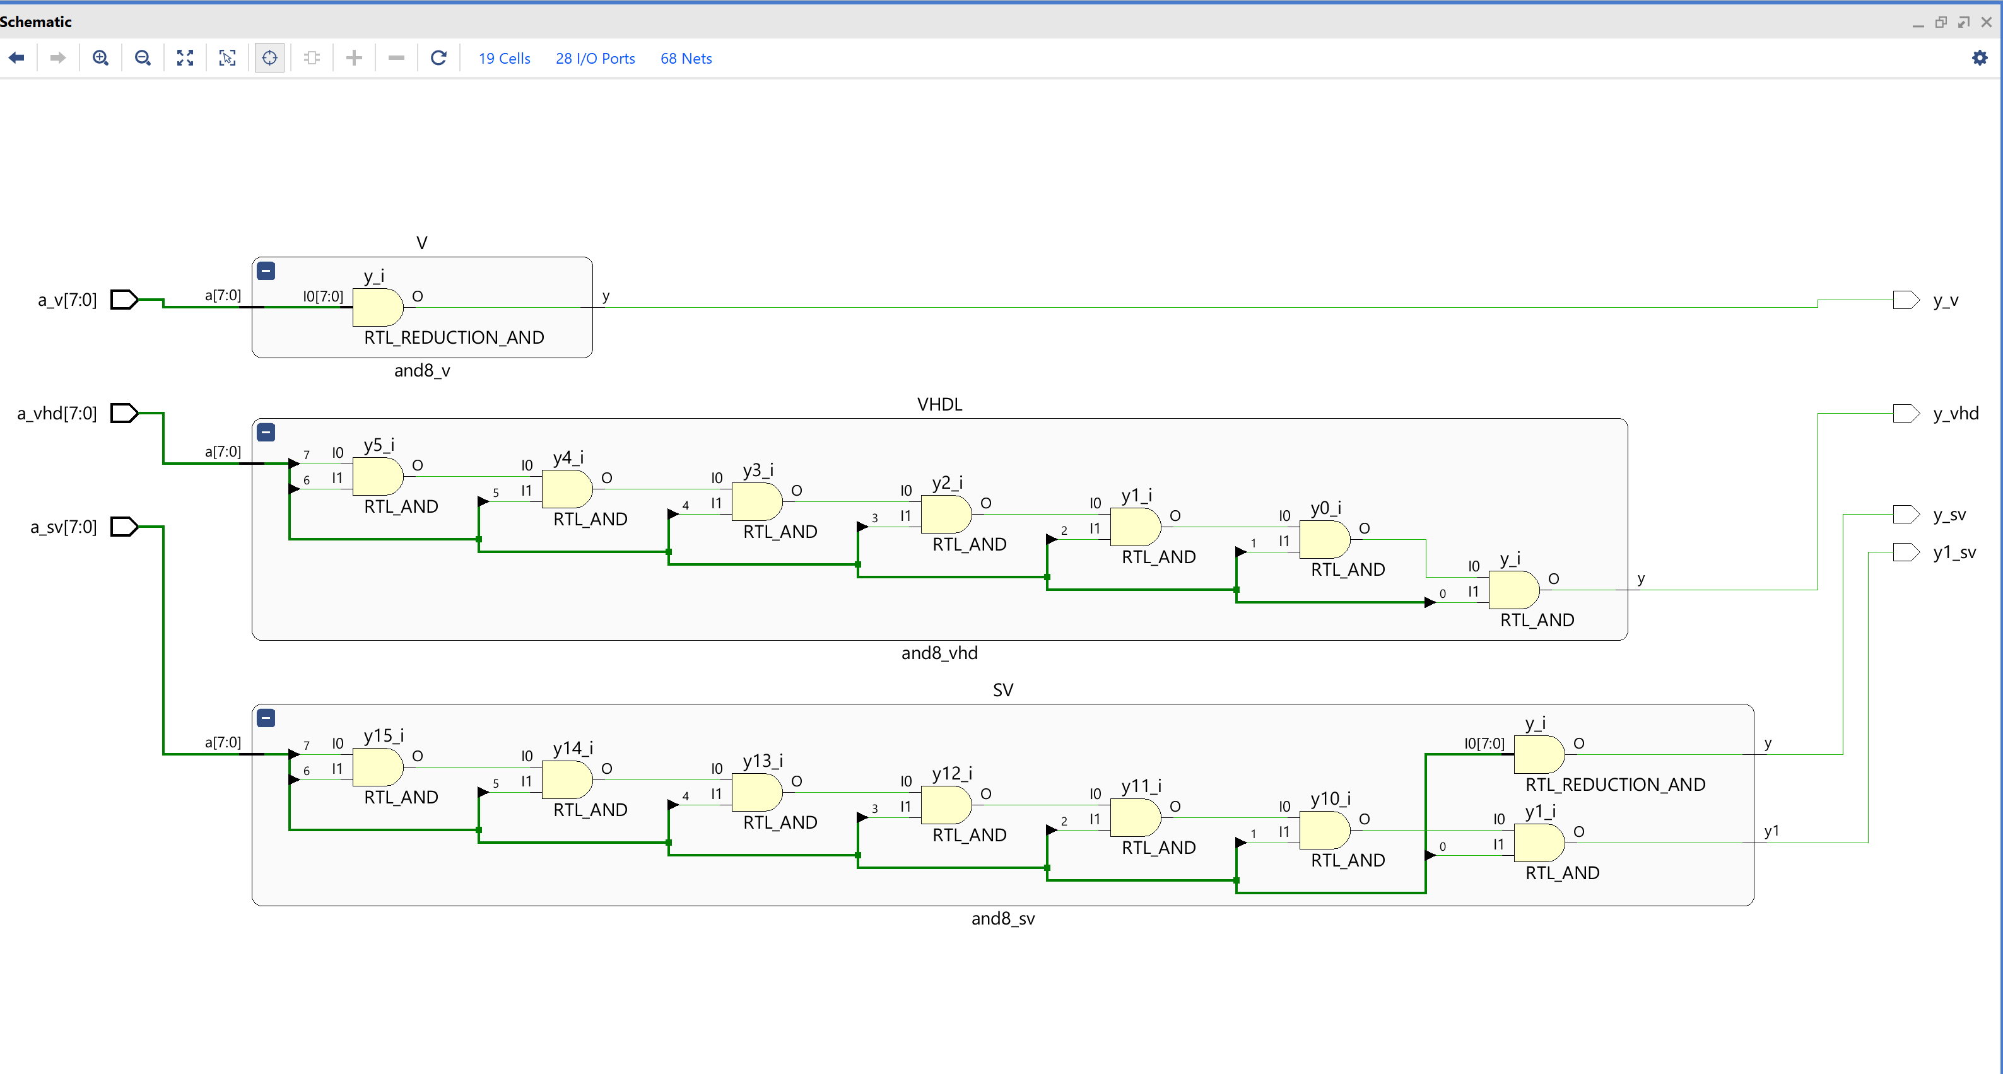Viewport: 2003px width, 1074px height.
Task: Click the zoom out magnifier icon
Action: pos(143,58)
